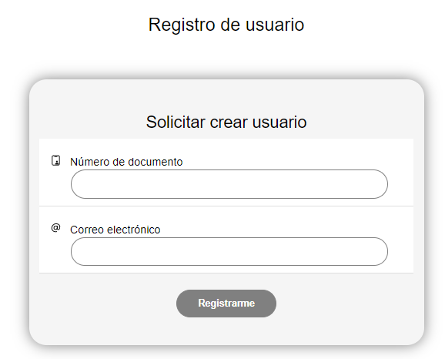Place cursor in the rounded field under Número de documento
The width and height of the screenshot is (445, 359).
click(x=229, y=184)
